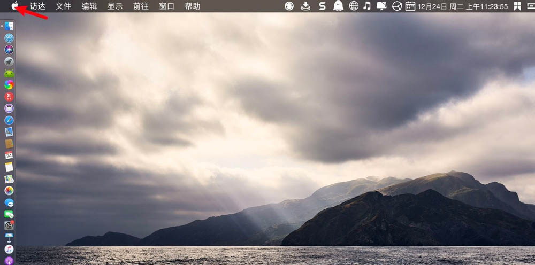Open Launchpad rocket icon in Dock
This screenshot has height=265, width=535.
[9, 61]
